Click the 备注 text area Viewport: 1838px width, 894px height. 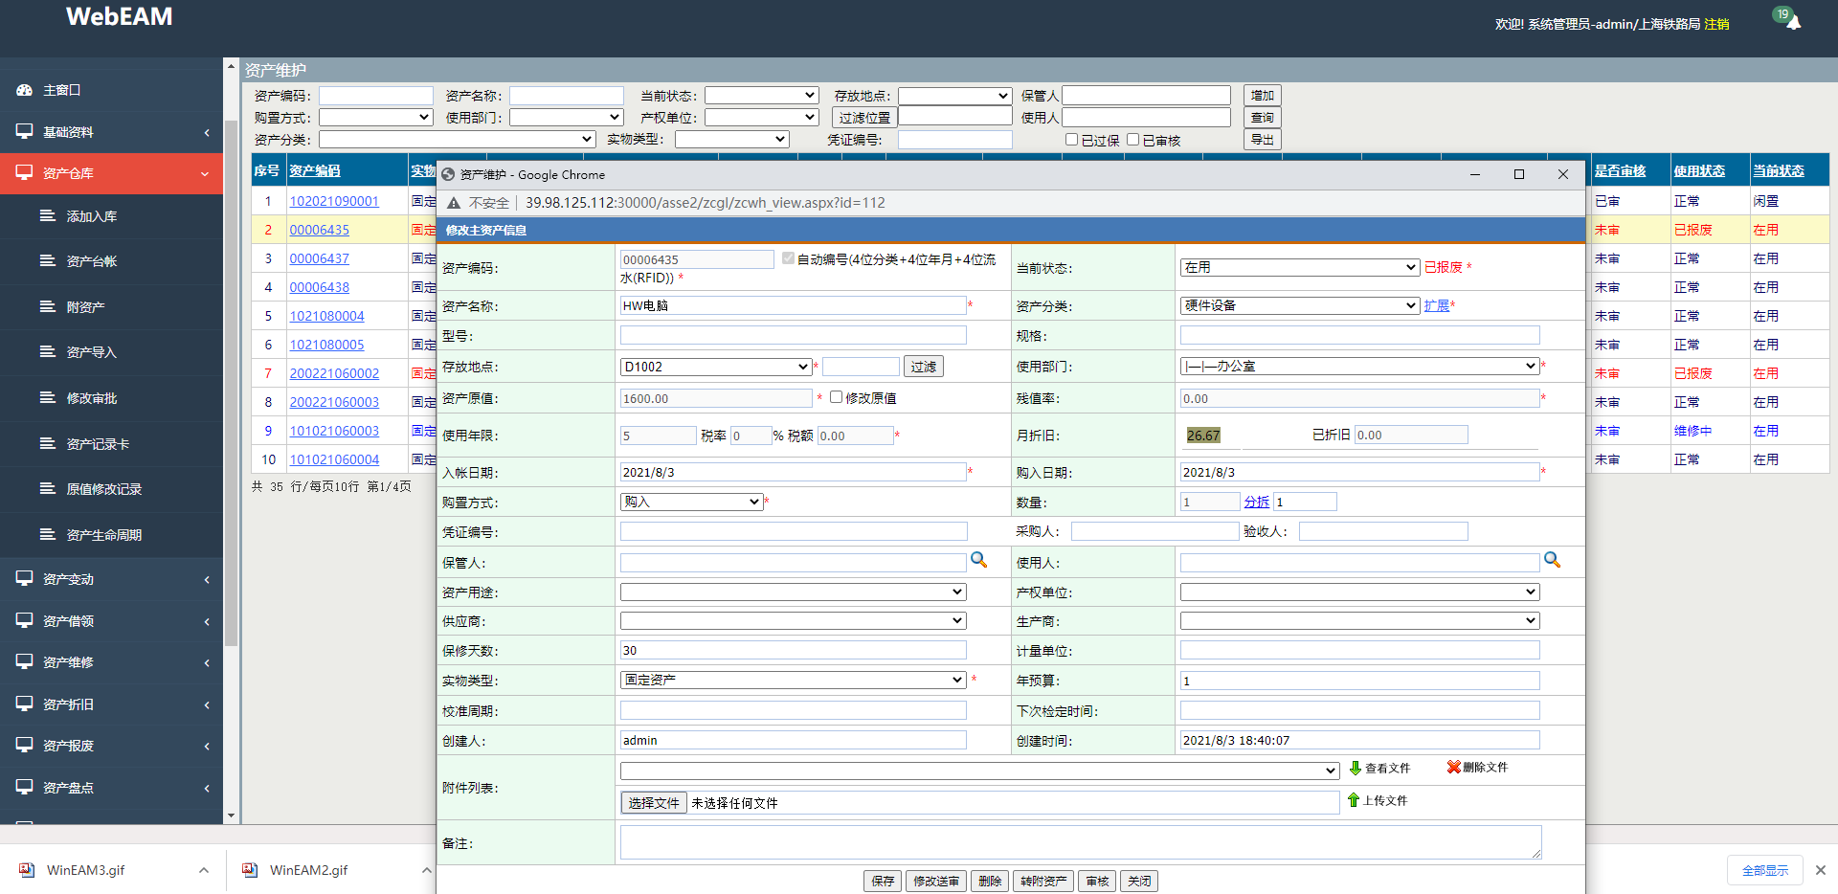[1080, 842]
